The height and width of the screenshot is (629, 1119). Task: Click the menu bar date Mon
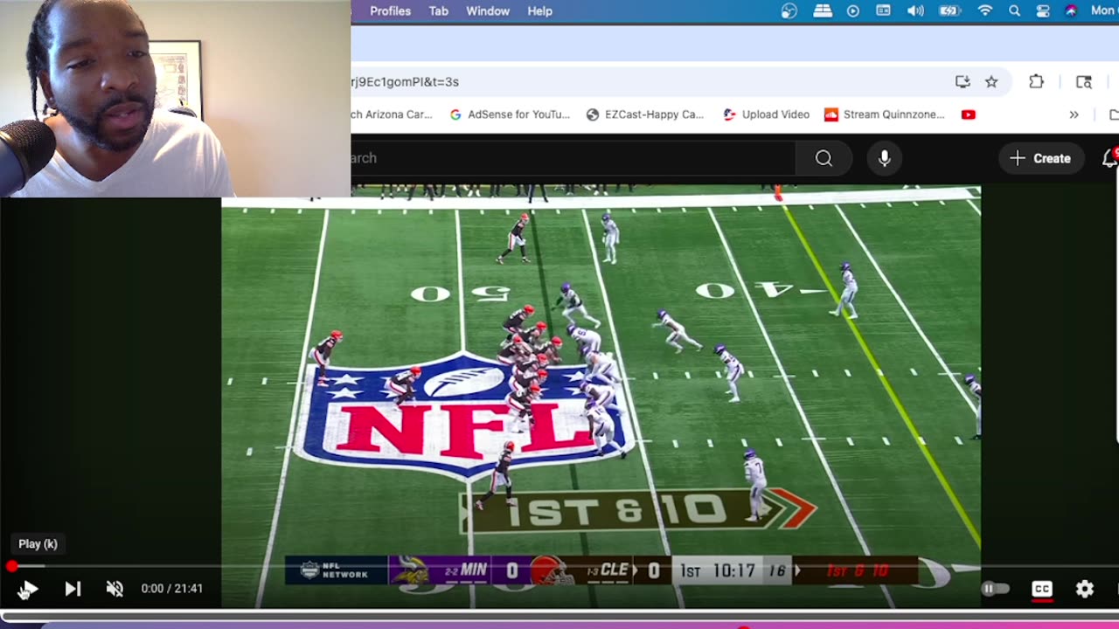click(x=1103, y=11)
